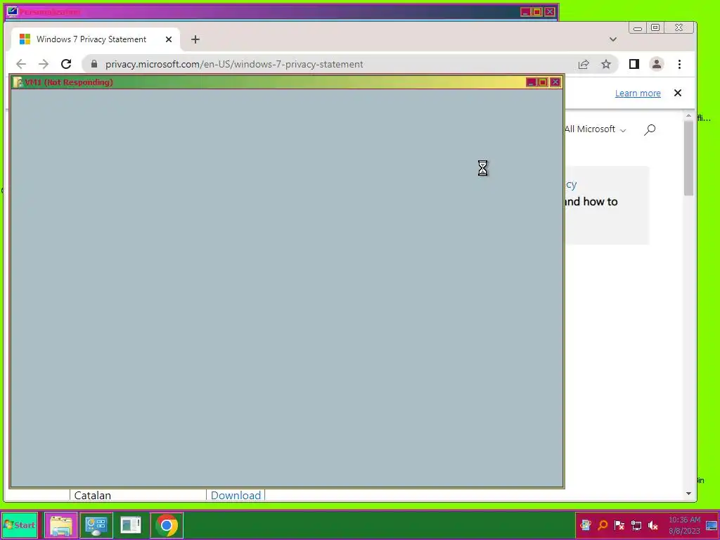Click the page vertical scrollbar thumb
Image resolution: width=720 pixels, height=540 pixels.
pyautogui.click(x=688, y=158)
